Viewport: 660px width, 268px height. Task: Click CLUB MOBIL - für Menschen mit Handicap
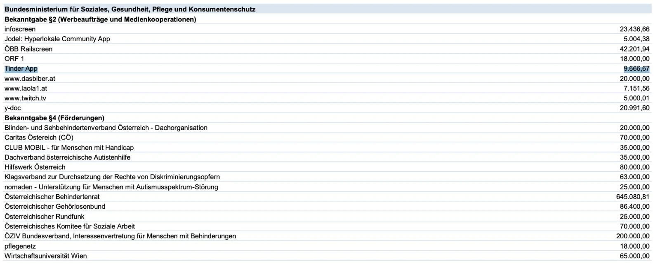coord(69,148)
